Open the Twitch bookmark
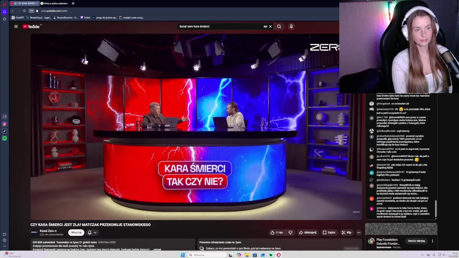Screen dimensions: 459x258 pyautogui.click(x=85, y=18)
